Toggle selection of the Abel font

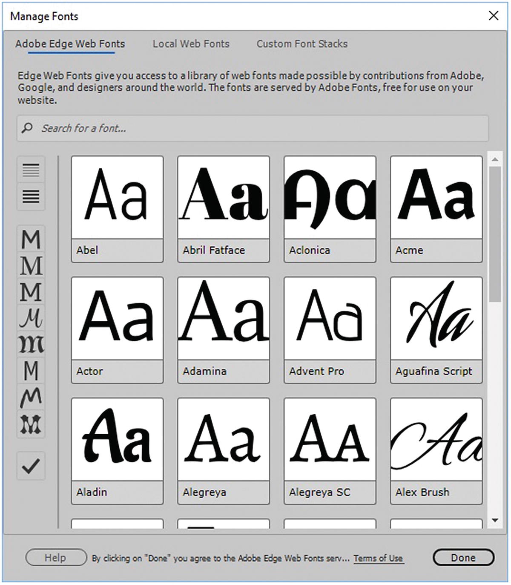(x=117, y=208)
